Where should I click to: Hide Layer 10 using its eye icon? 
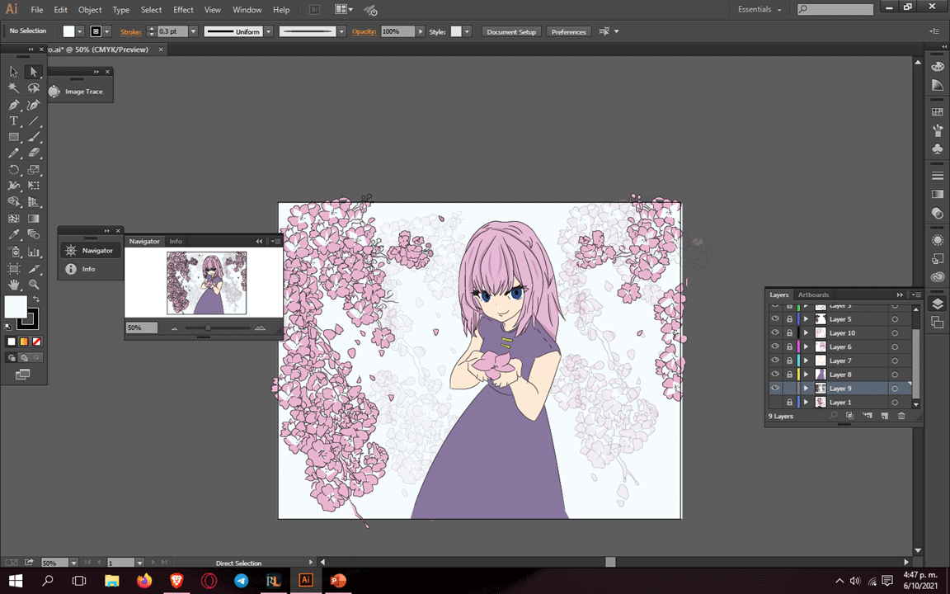775,332
